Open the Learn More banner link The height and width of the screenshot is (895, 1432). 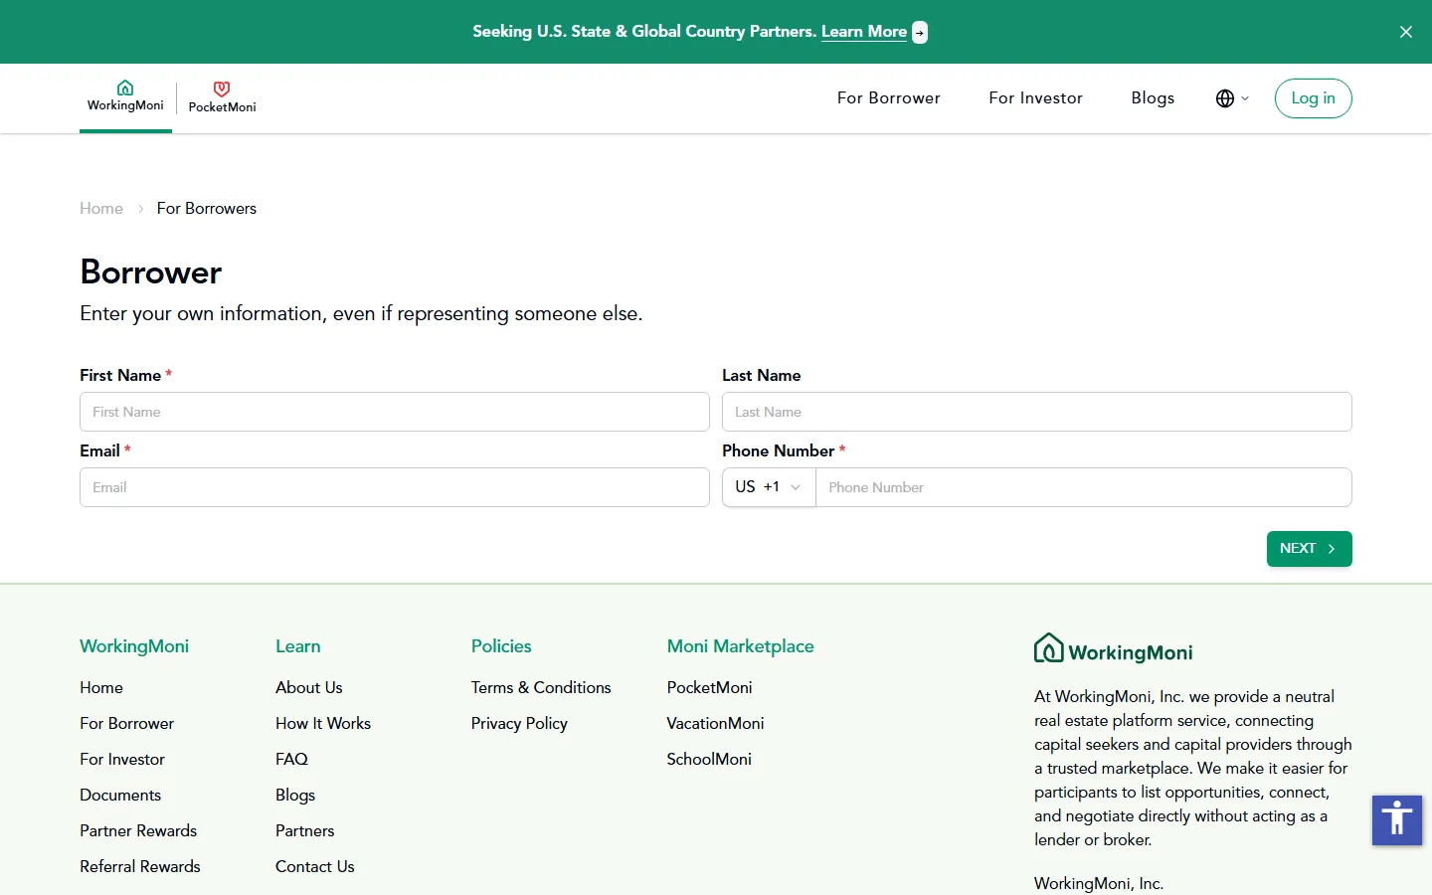coord(863,32)
